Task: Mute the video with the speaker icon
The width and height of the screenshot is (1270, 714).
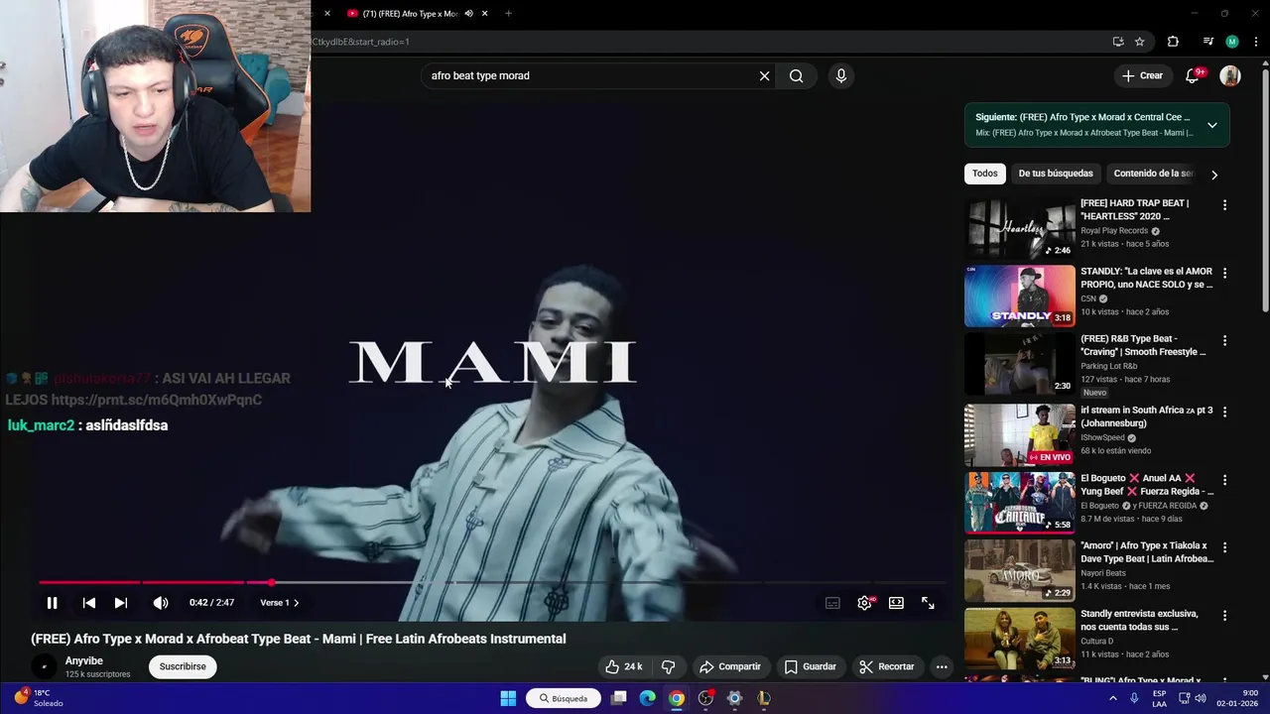Action: tap(161, 603)
